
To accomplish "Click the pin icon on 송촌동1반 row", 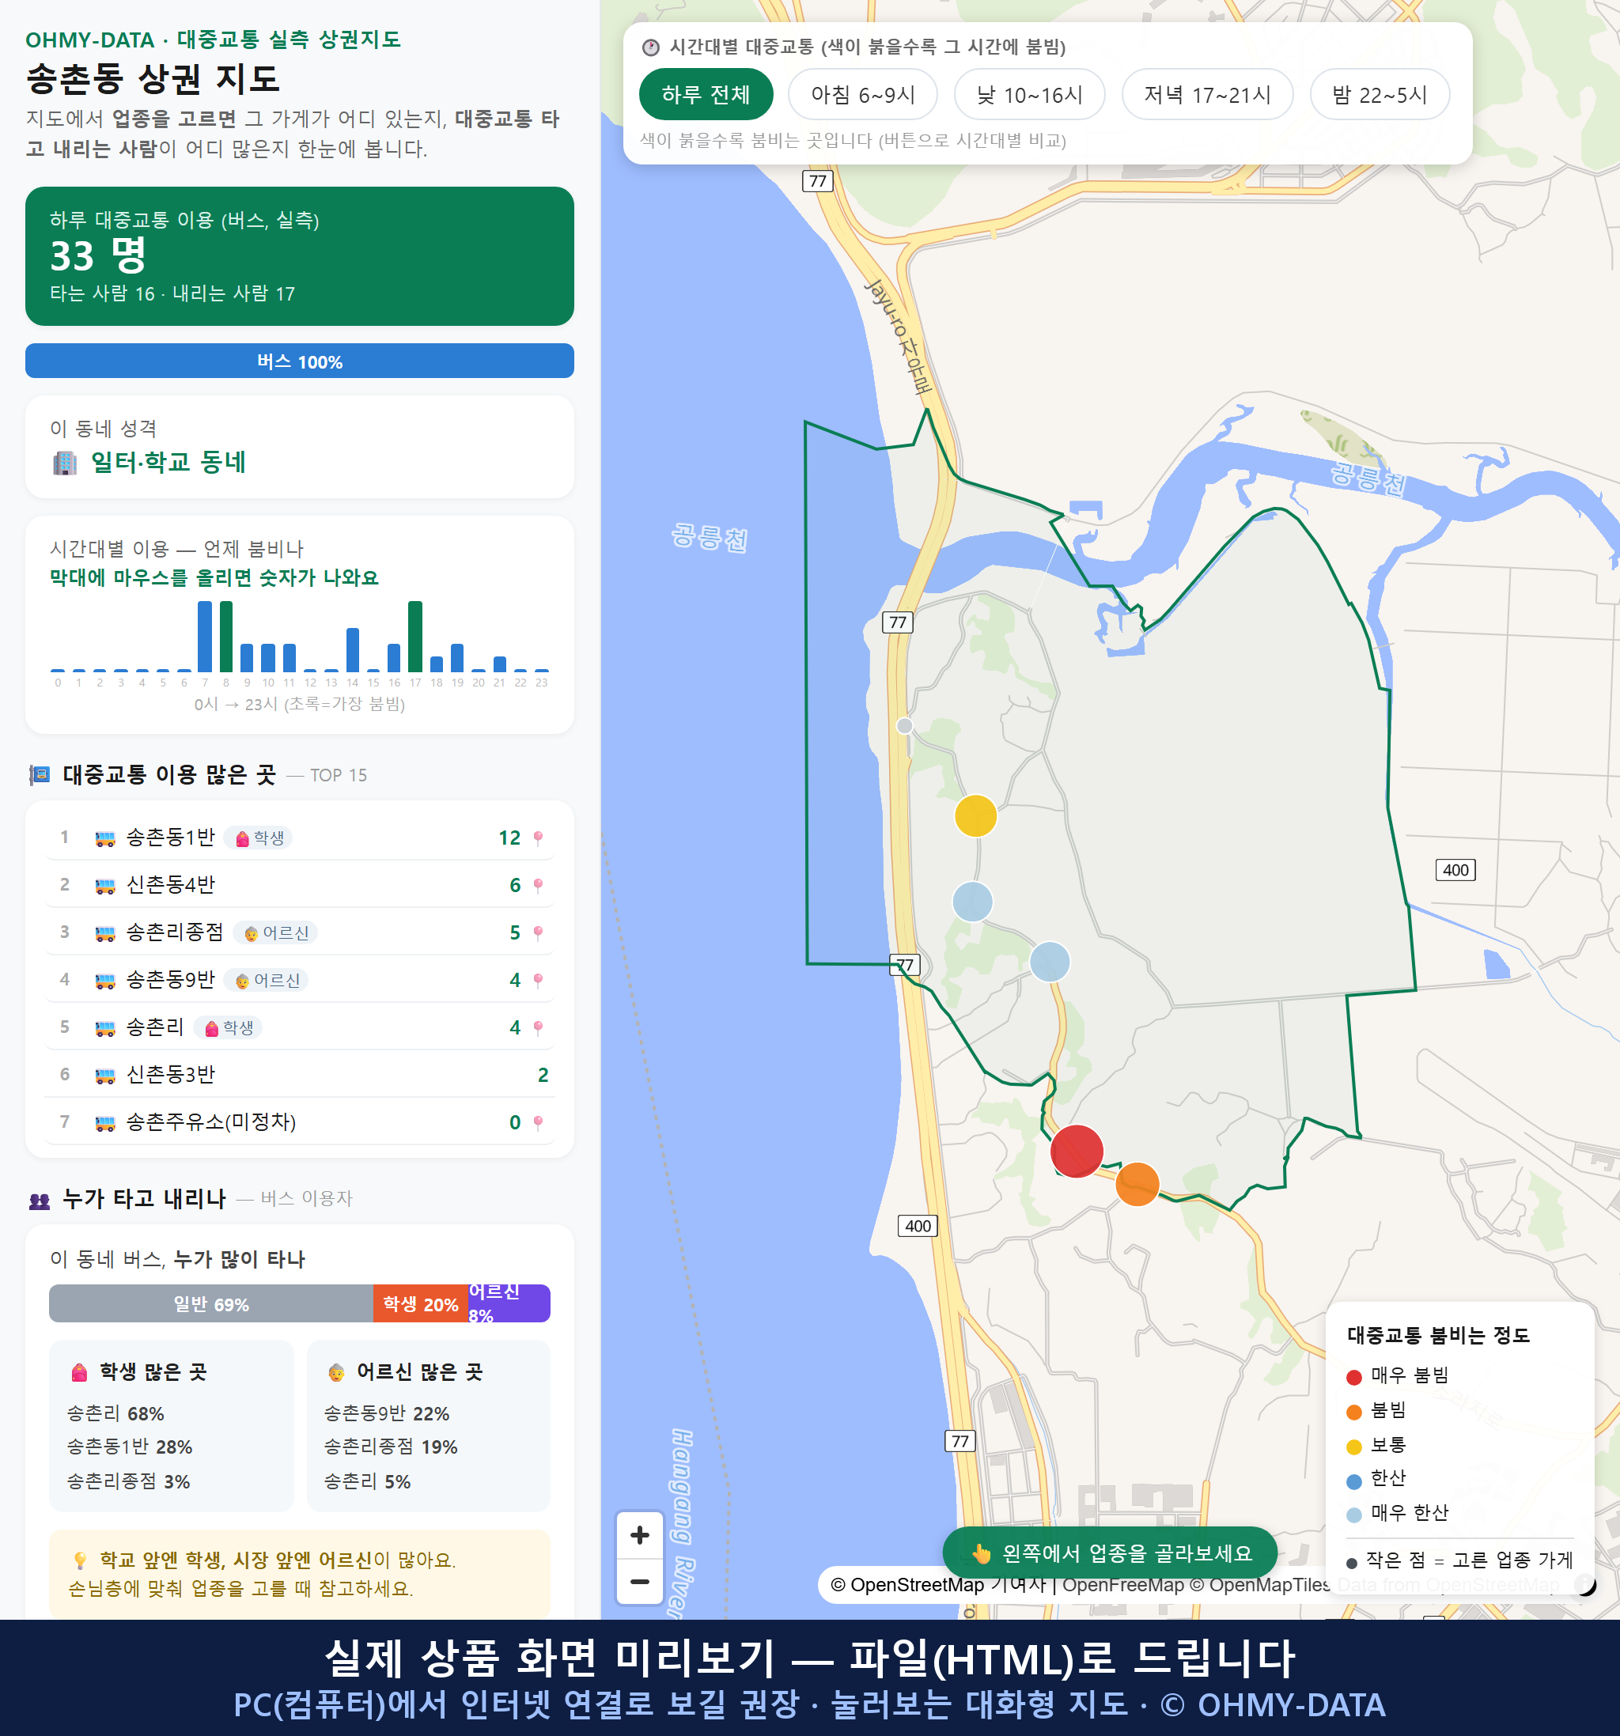I will [538, 838].
